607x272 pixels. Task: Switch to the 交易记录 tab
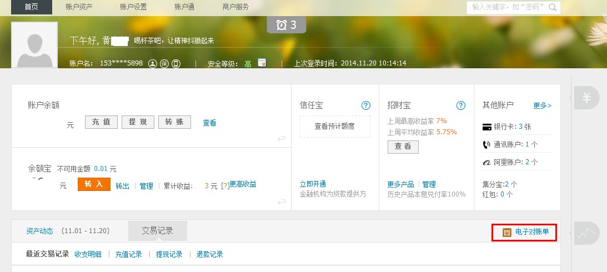tap(157, 231)
